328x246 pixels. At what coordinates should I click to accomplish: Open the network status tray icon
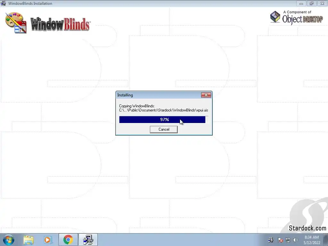point(288,240)
